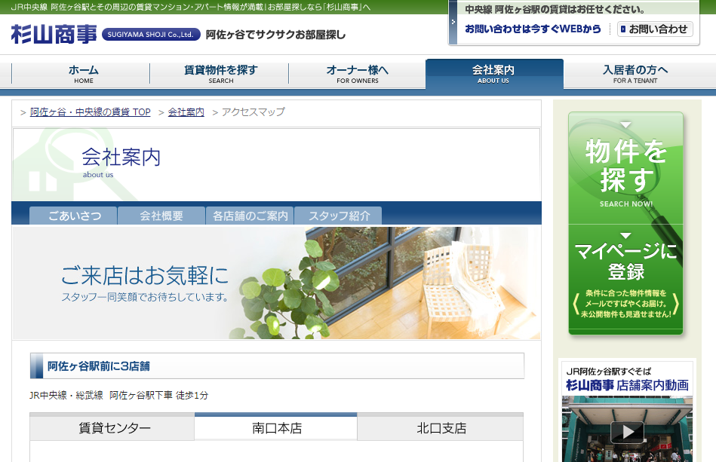Click the 阿佐ヶ谷駅前に3店舗 heading
The image size is (716, 462).
(x=277, y=366)
